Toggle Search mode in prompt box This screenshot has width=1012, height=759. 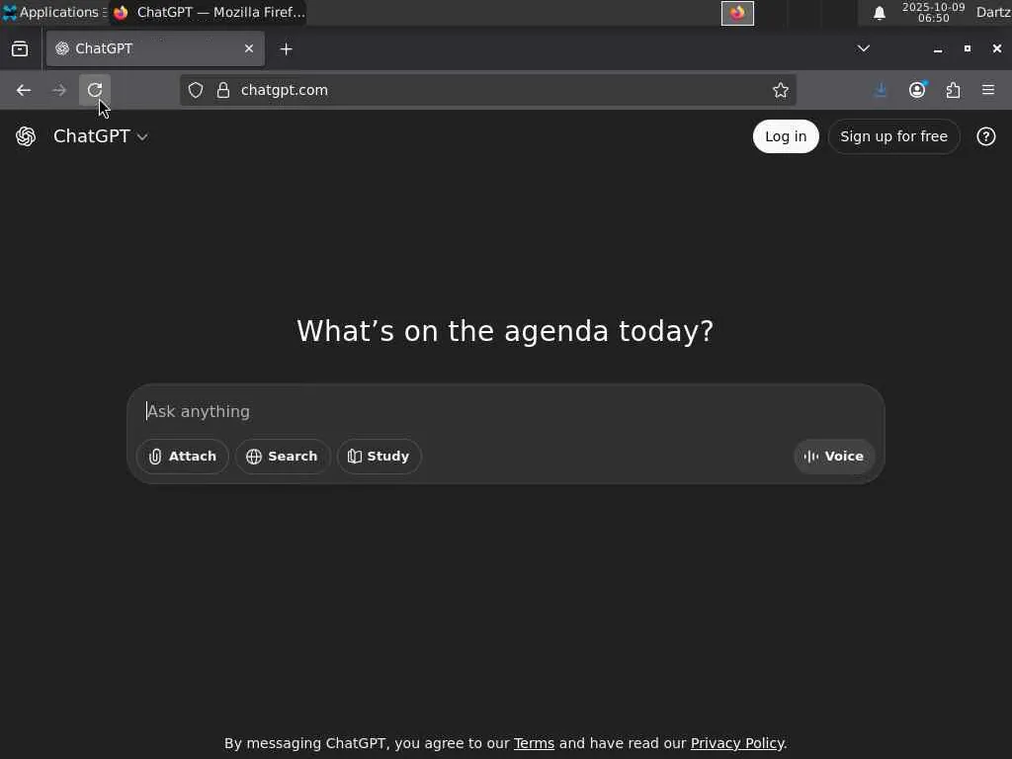tap(282, 457)
